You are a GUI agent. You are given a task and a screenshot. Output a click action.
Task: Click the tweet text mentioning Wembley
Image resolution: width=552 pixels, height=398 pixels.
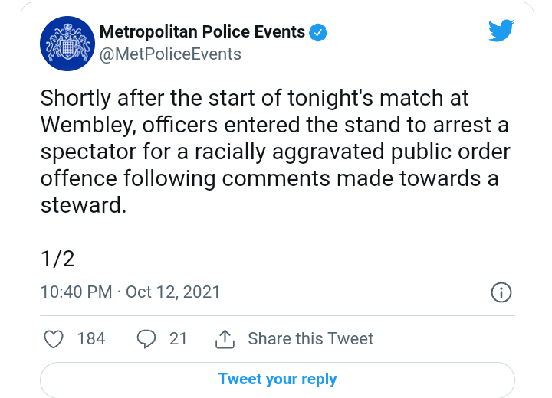tap(275, 152)
